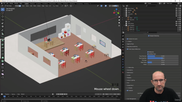Switch to the UV Editing workspace tab
Screen dimensions: 182x102
45,4
